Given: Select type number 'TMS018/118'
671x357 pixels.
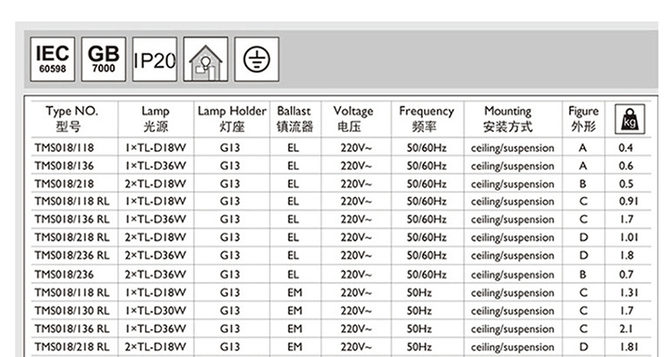Looking at the screenshot, I should (64, 148).
